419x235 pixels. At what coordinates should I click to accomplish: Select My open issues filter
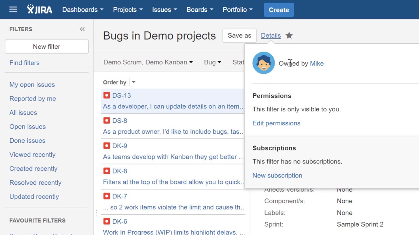[x=32, y=85]
